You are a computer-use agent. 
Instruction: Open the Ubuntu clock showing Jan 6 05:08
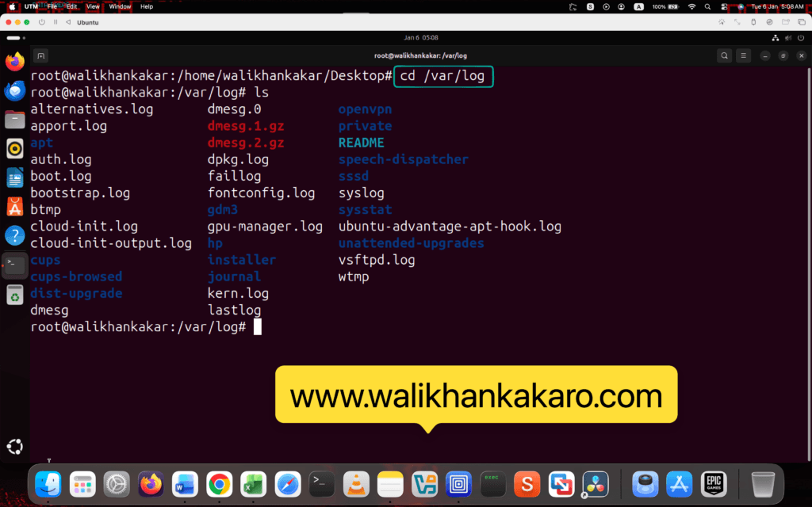pos(420,37)
